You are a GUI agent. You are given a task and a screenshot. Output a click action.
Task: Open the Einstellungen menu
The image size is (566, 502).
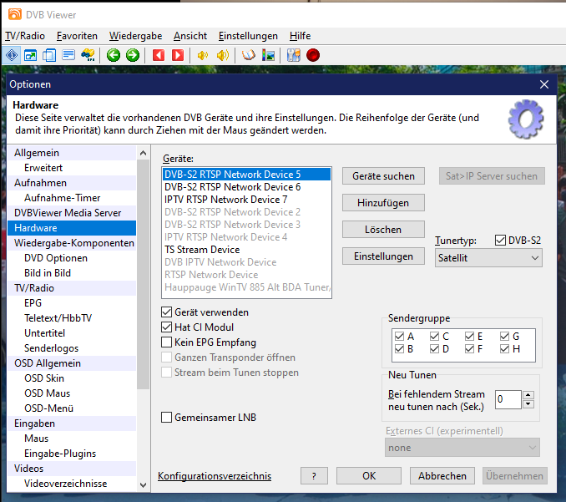point(248,36)
